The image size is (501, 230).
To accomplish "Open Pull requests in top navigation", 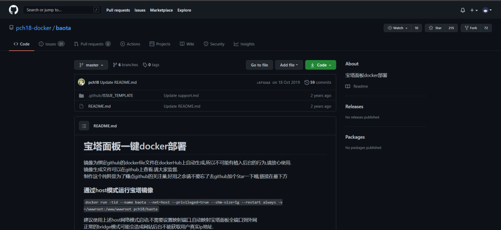I will coord(118,10).
